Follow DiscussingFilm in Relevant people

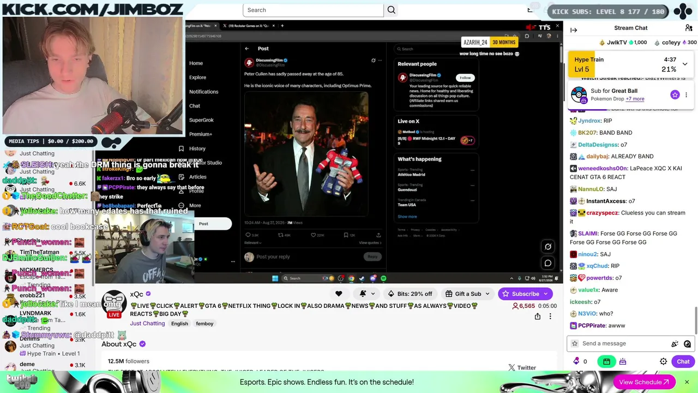[x=465, y=78]
